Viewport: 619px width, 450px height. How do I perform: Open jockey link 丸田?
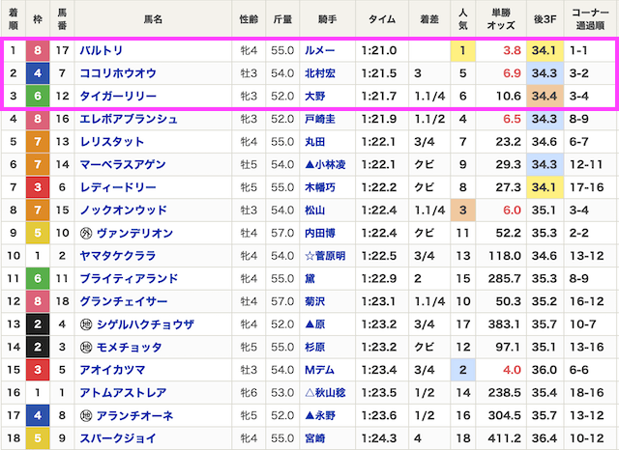[315, 142]
